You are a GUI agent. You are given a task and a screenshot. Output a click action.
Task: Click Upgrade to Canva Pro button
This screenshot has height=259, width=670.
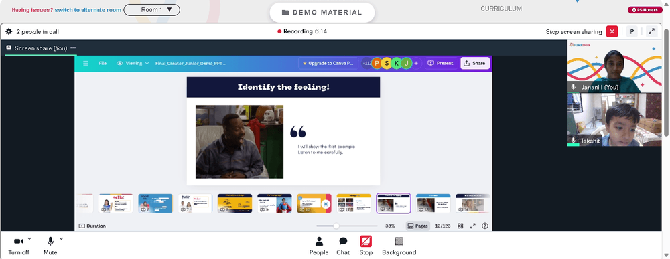pyautogui.click(x=328, y=63)
